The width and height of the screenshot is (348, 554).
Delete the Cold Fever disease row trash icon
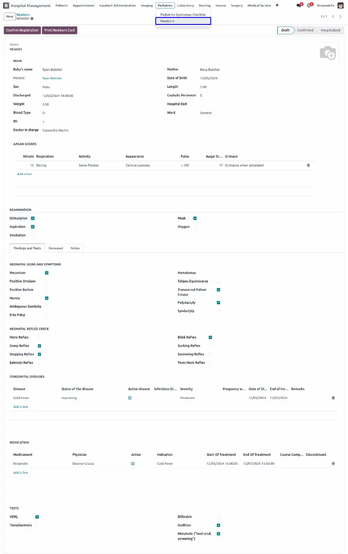[x=333, y=398]
